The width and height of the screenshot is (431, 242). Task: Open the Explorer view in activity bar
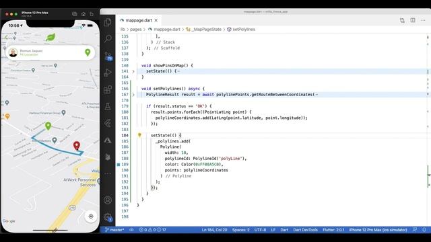pos(108,22)
